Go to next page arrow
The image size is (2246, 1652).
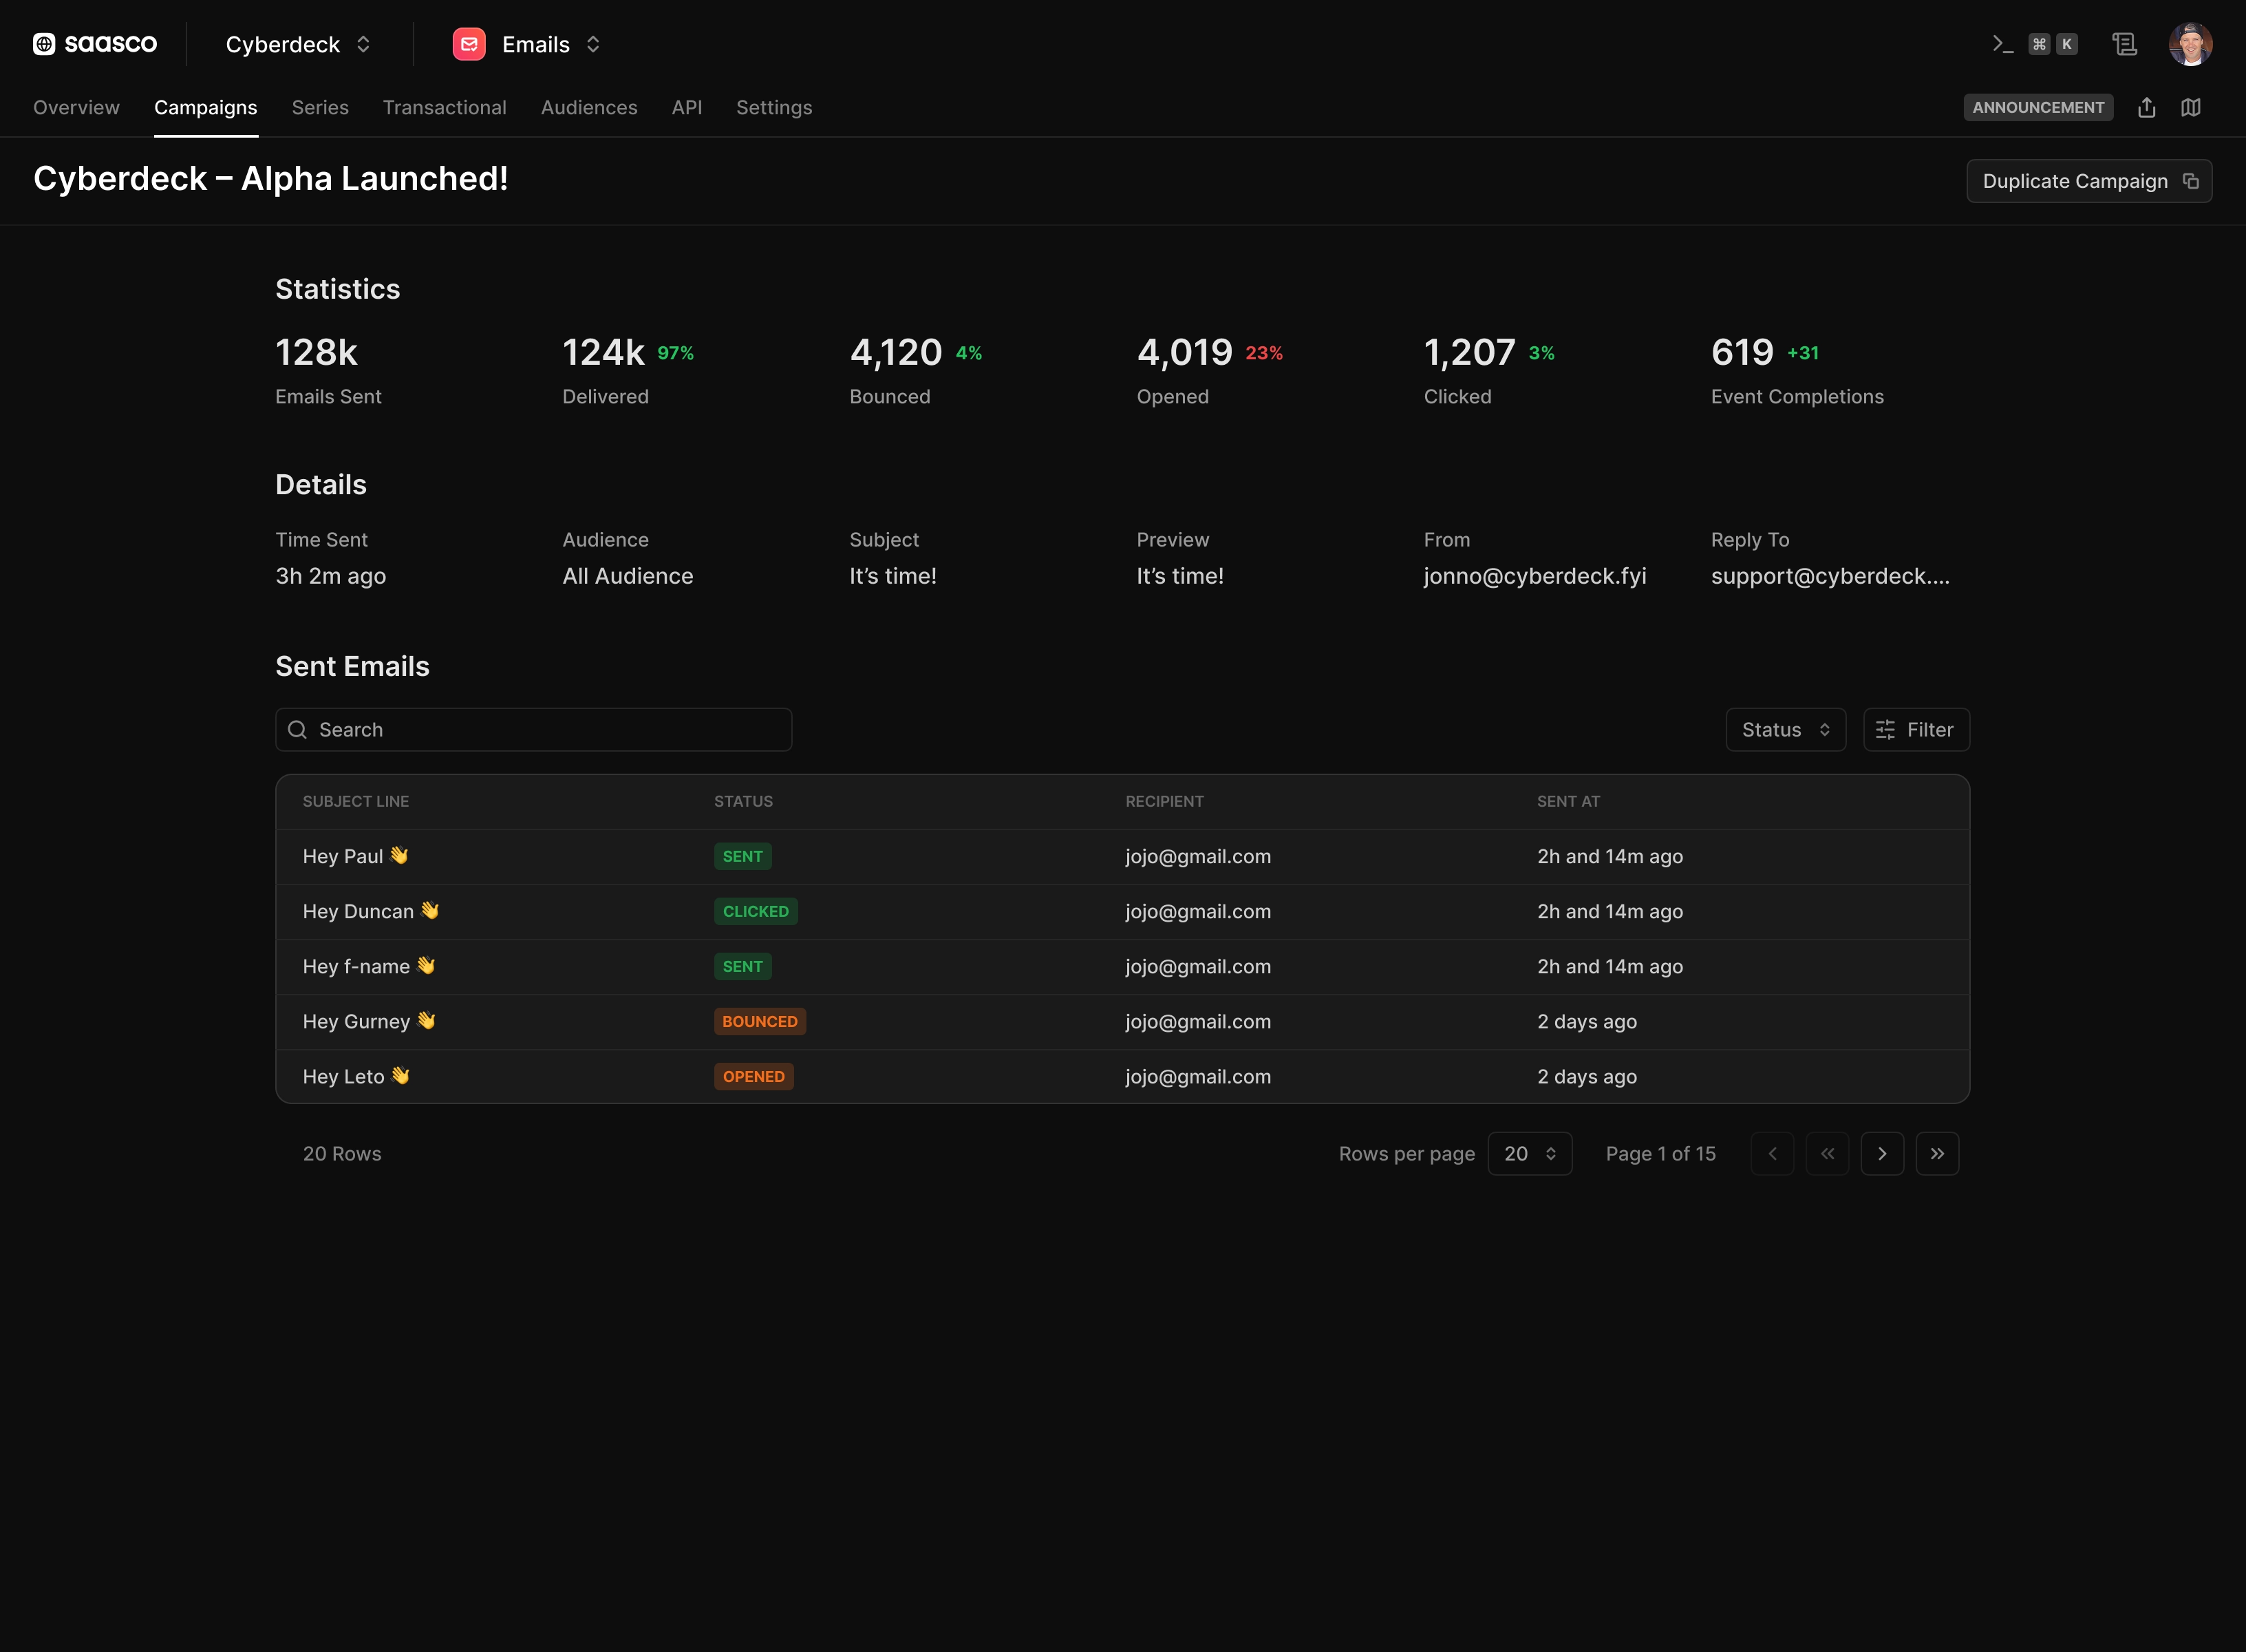(x=1882, y=1153)
